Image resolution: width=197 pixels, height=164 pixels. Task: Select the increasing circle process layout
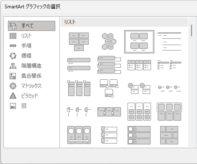coord(169,88)
